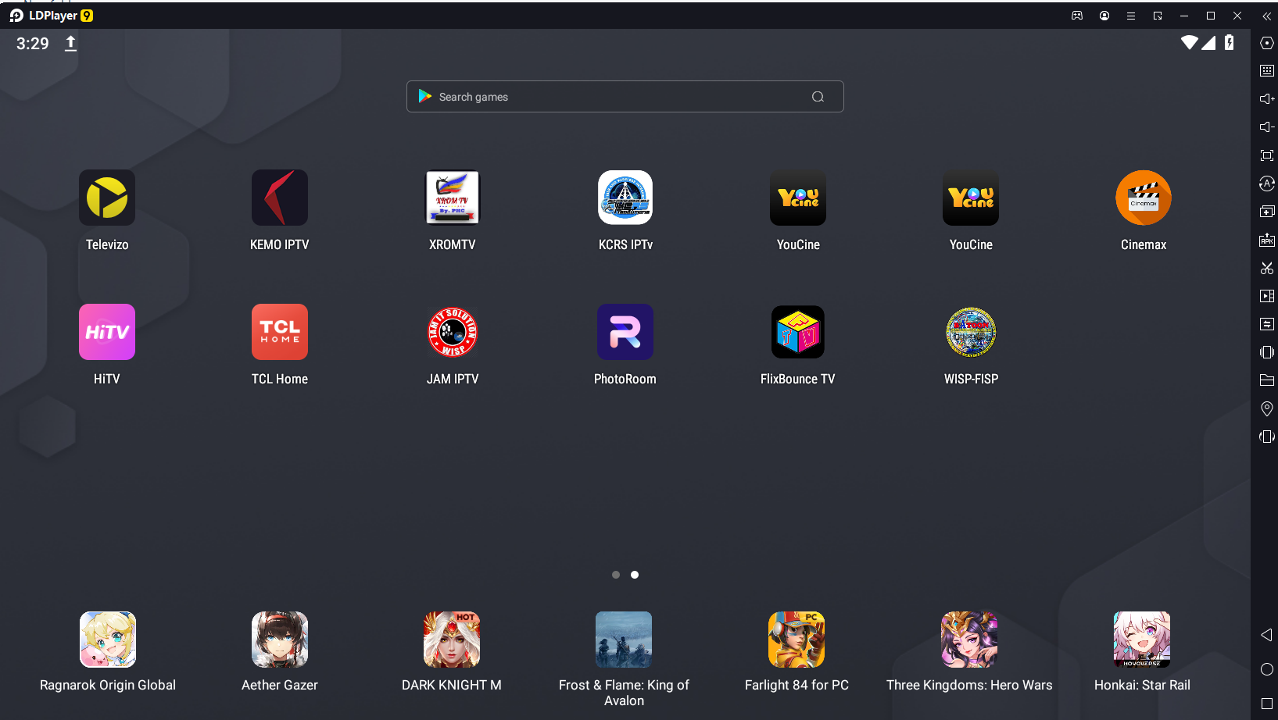1278x720 pixels.
Task: Open LDPlayer settings hexagon icon
Action: [x=1267, y=43]
